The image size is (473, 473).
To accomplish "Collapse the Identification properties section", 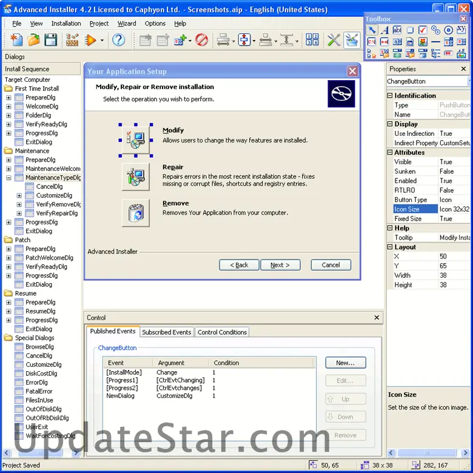I will tap(390, 96).
